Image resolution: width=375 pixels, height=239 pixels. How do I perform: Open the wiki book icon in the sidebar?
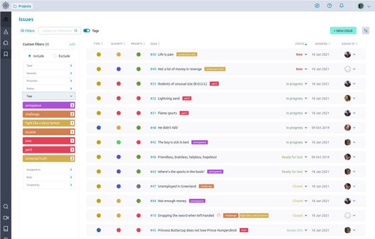pyautogui.click(x=5, y=229)
